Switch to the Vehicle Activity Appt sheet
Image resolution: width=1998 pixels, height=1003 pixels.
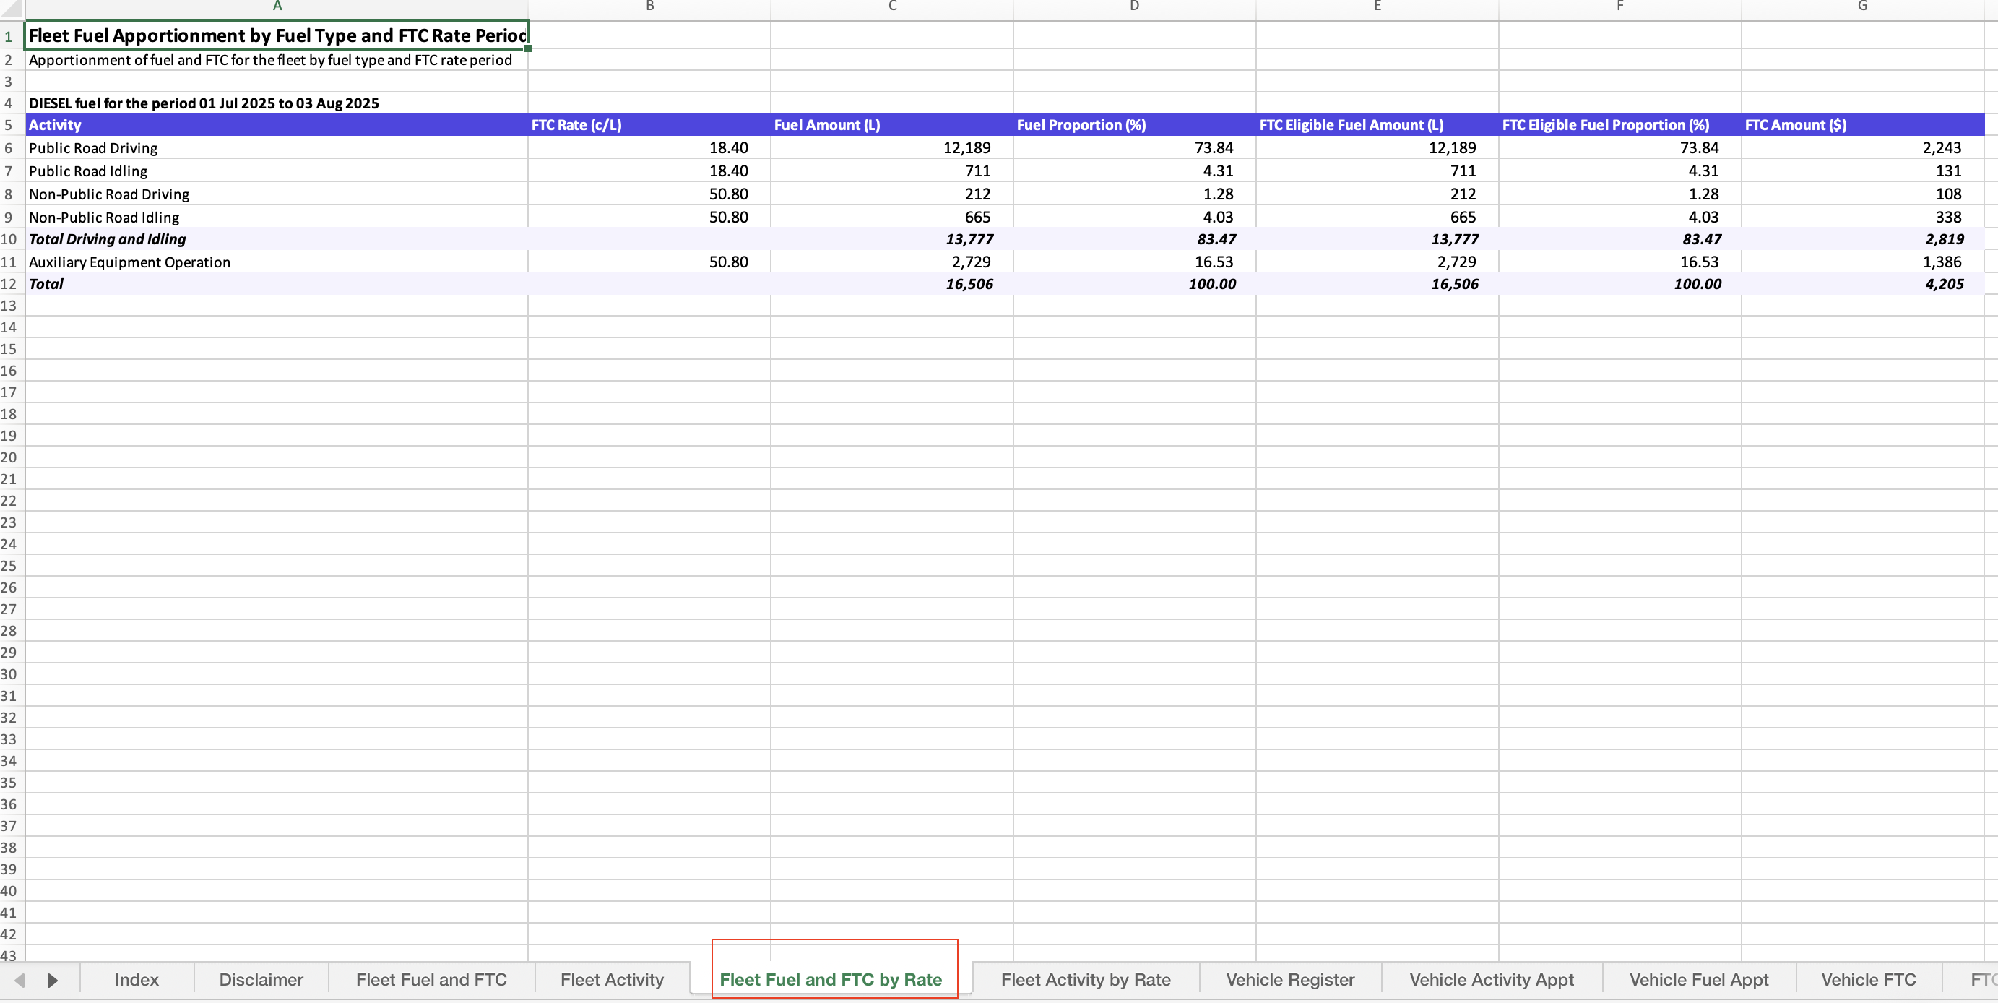[1491, 979]
